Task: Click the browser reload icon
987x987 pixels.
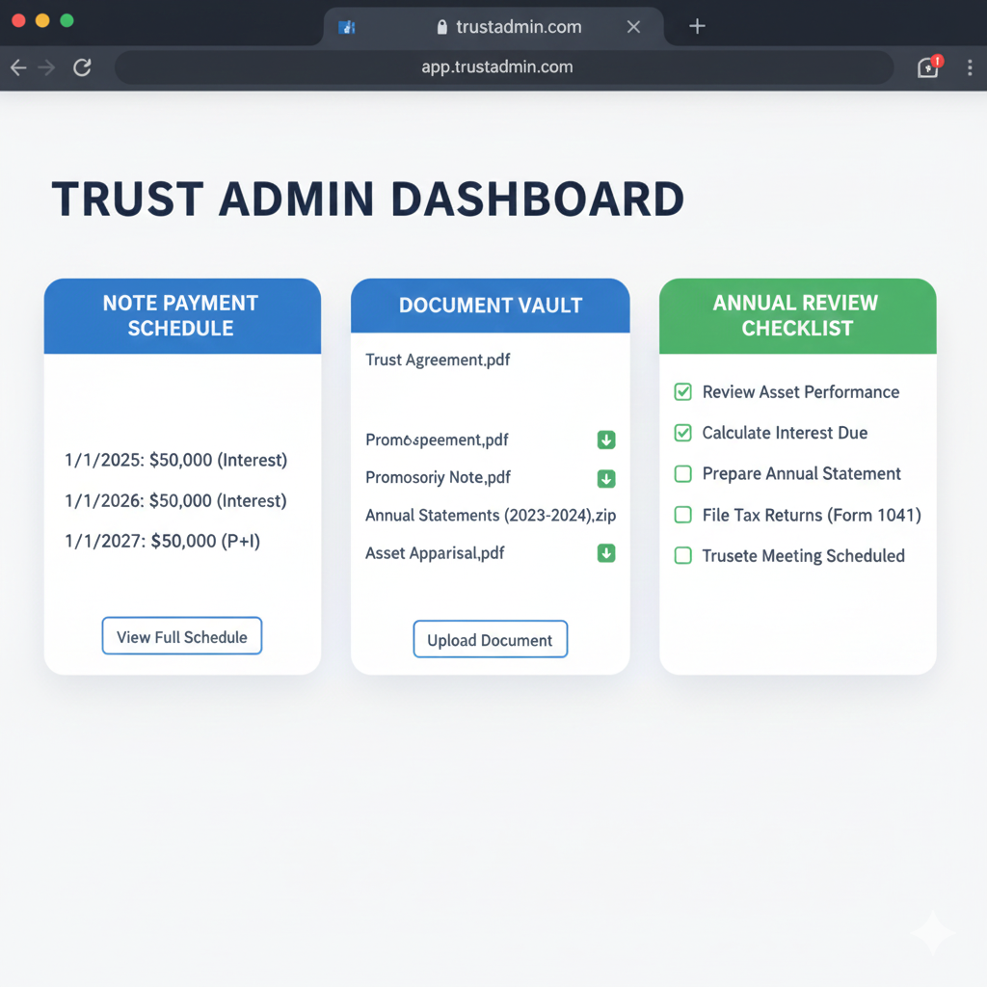Action: coord(83,67)
